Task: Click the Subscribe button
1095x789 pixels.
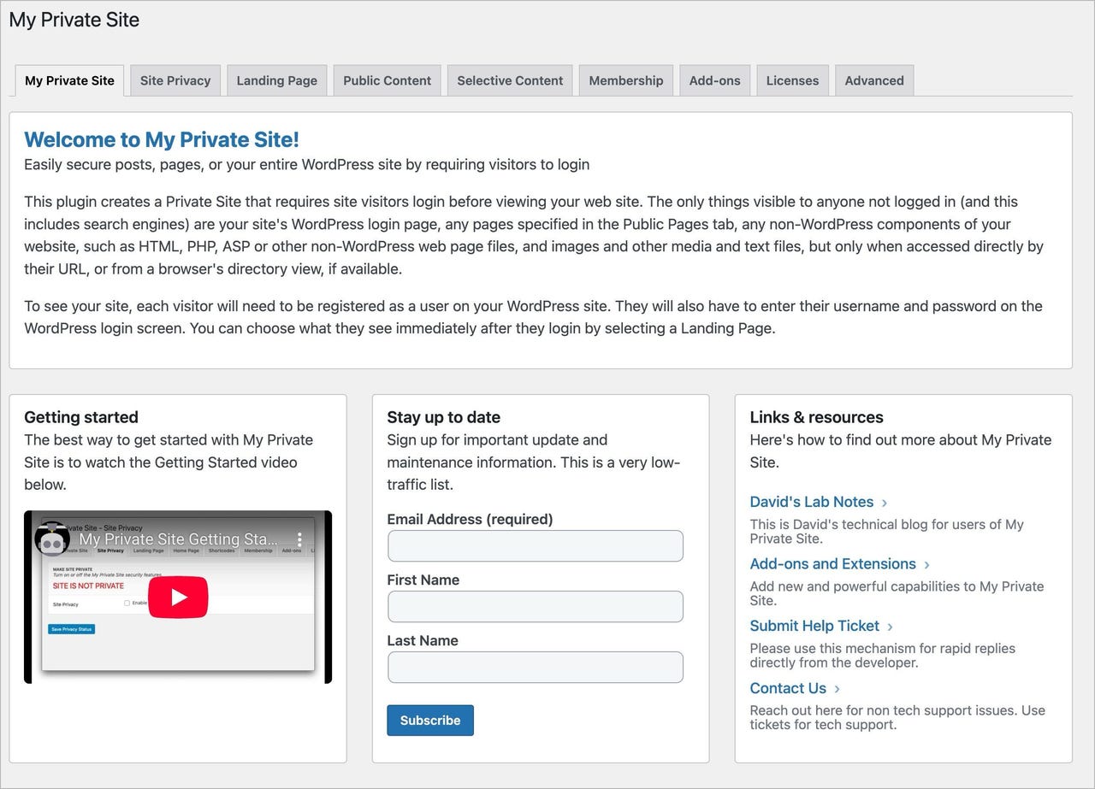Action: click(x=430, y=720)
